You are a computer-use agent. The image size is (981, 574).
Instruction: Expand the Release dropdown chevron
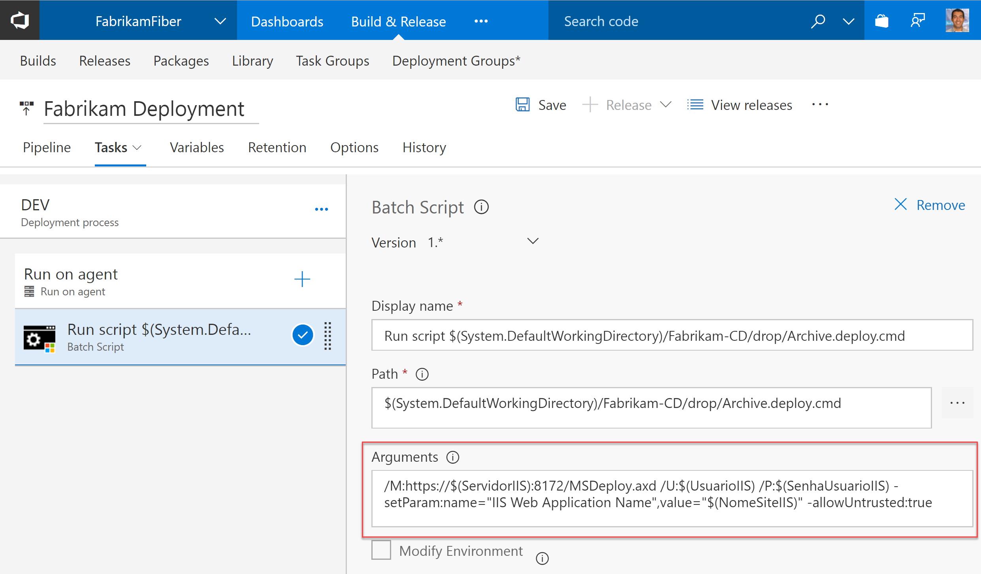pyautogui.click(x=666, y=105)
